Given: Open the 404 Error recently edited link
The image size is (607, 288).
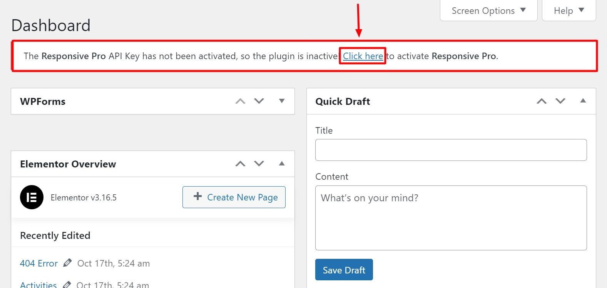Looking at the screenshot, I should [39, 263].
